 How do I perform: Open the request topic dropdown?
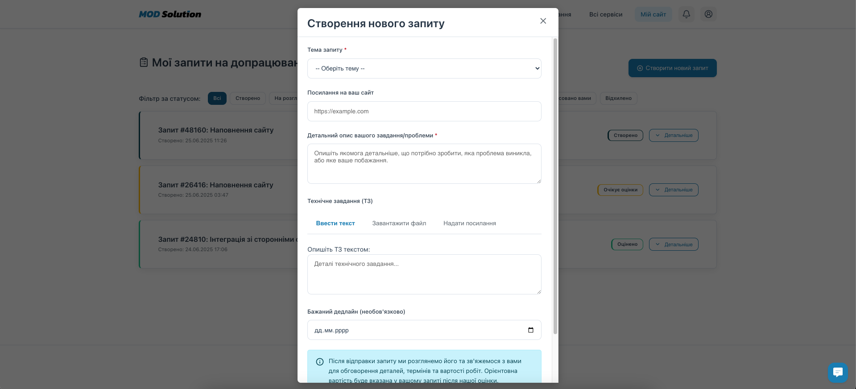click(424, 69)
